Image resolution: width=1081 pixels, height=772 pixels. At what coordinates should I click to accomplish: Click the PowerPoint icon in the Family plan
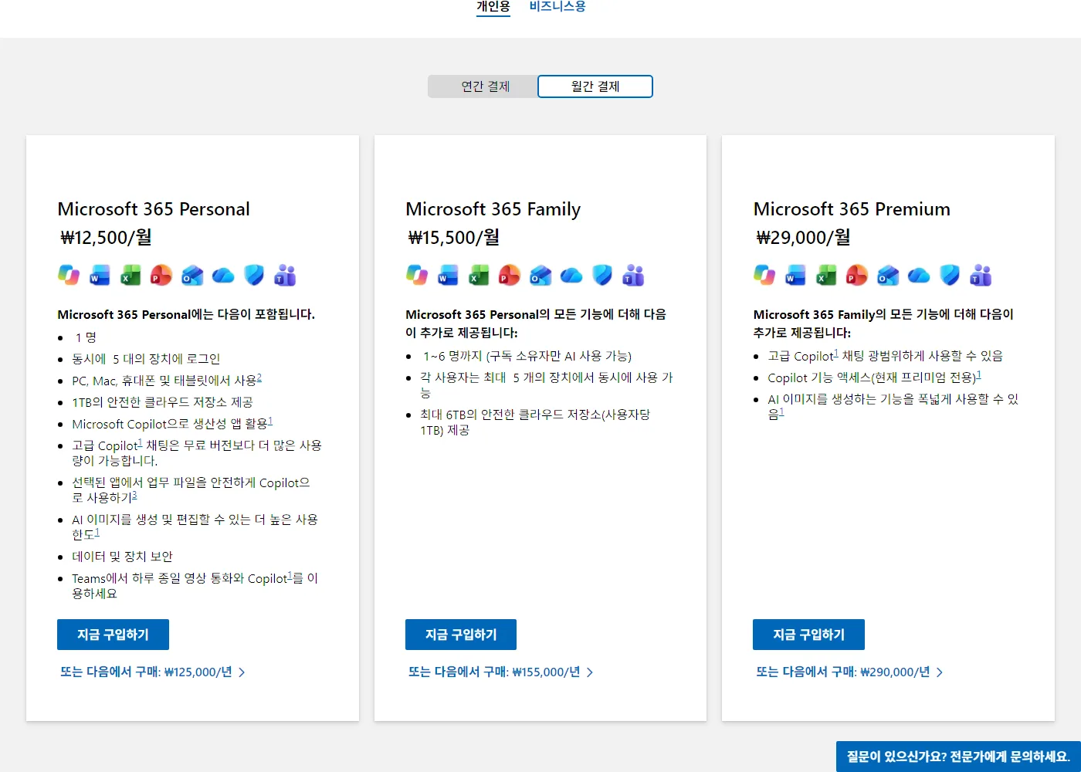(x=510, y=275)
